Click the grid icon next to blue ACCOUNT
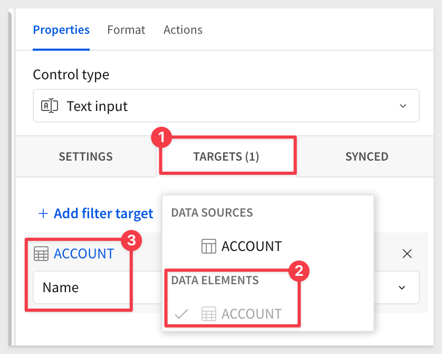 tap(41, 254)
